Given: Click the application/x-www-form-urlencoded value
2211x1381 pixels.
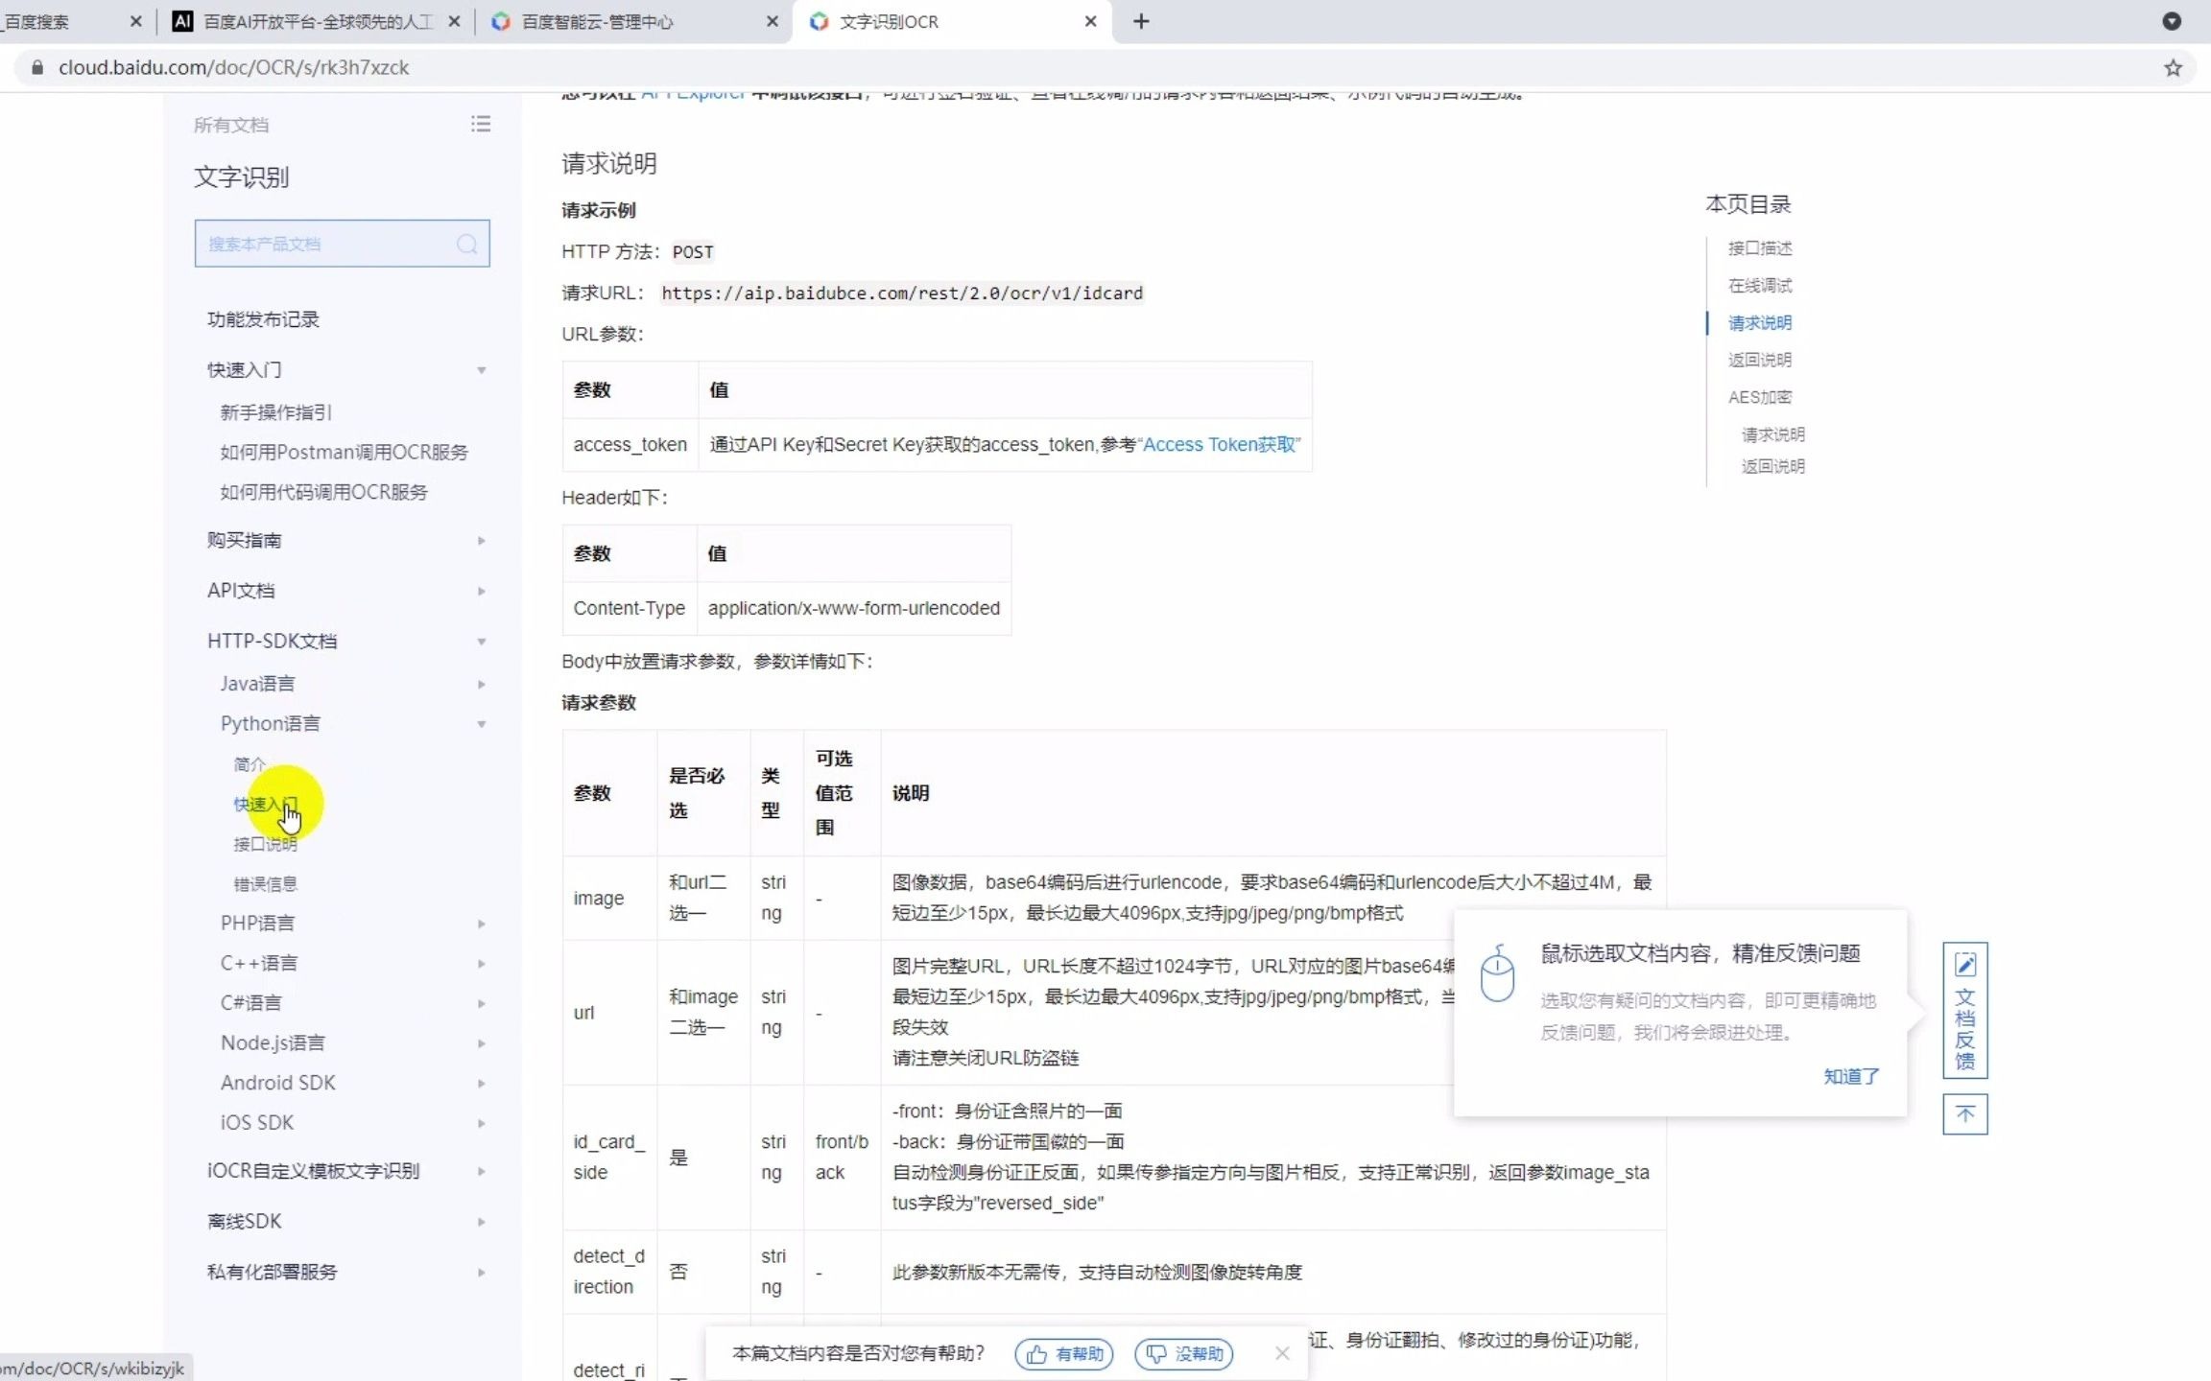Looking at the screenshot, I should coord(853,608).
